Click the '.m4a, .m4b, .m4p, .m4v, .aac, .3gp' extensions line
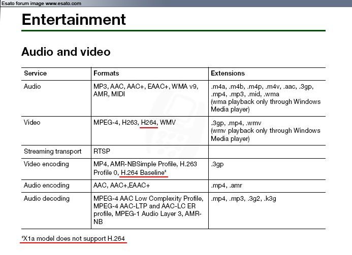 coord(262,87)
